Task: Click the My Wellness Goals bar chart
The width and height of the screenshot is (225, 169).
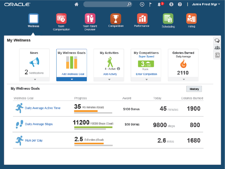Action: tap(71, 62)
